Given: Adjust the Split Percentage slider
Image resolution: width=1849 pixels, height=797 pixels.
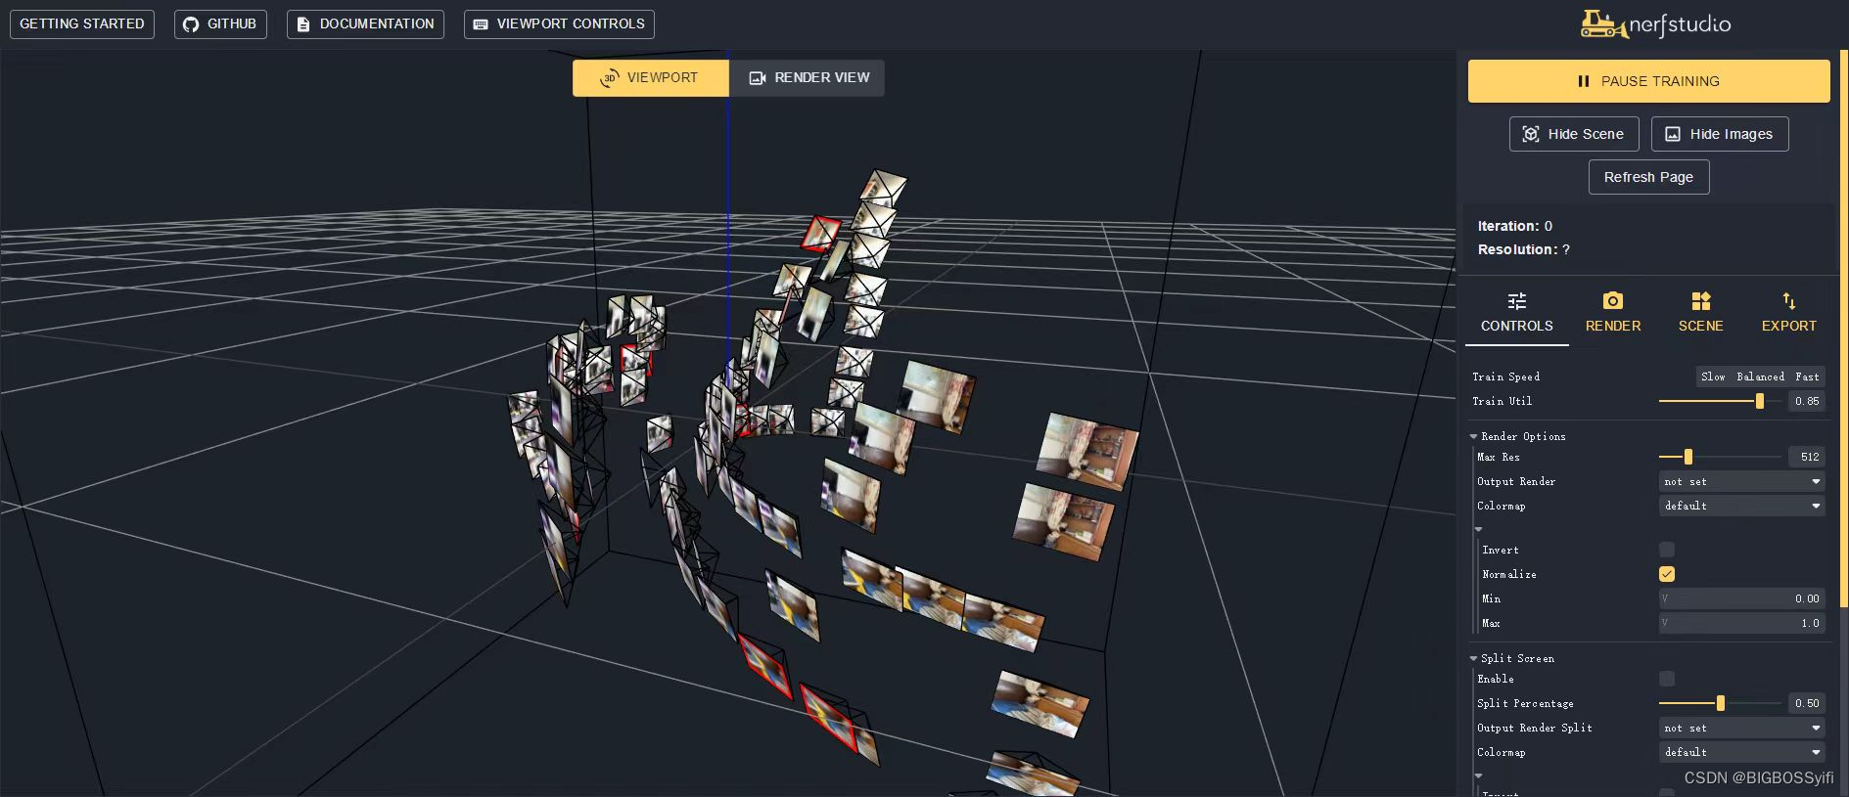Looking at the screenshot, I should click(1720, 703).
